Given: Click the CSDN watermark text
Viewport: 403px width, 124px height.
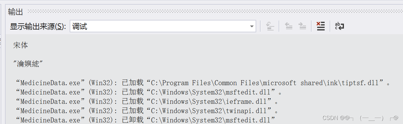Looking at the screenshot, I should point(360,118).
